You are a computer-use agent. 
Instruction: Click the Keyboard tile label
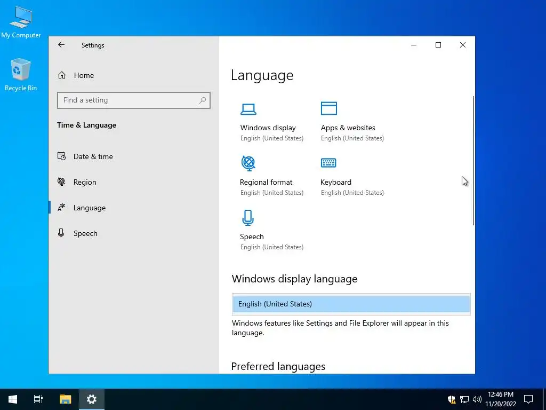[x=336, y=183]
